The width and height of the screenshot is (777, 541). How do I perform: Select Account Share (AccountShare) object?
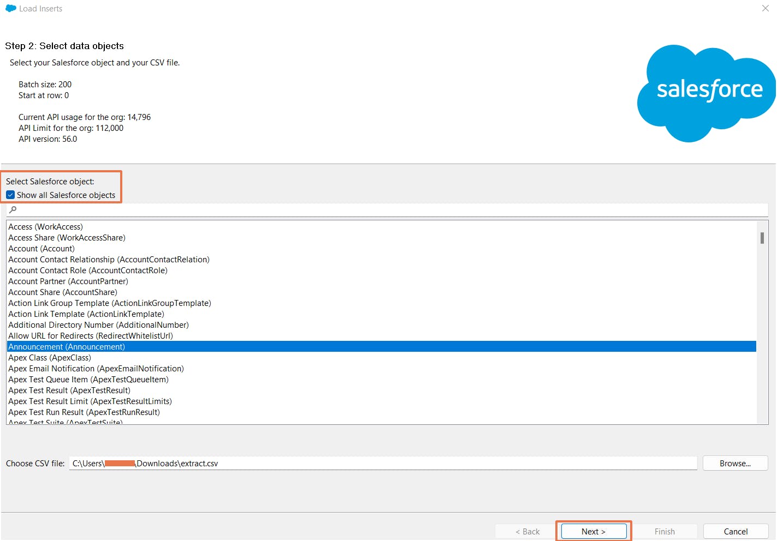381,292
